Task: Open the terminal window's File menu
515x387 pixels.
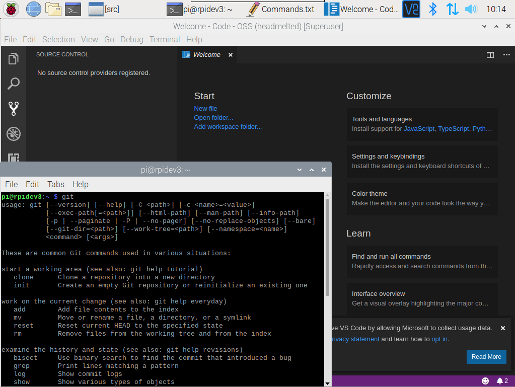Action: (12, 184)
